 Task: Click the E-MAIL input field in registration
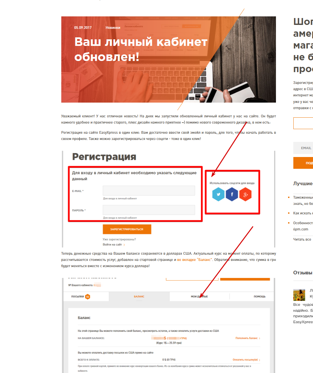[149, 190]
